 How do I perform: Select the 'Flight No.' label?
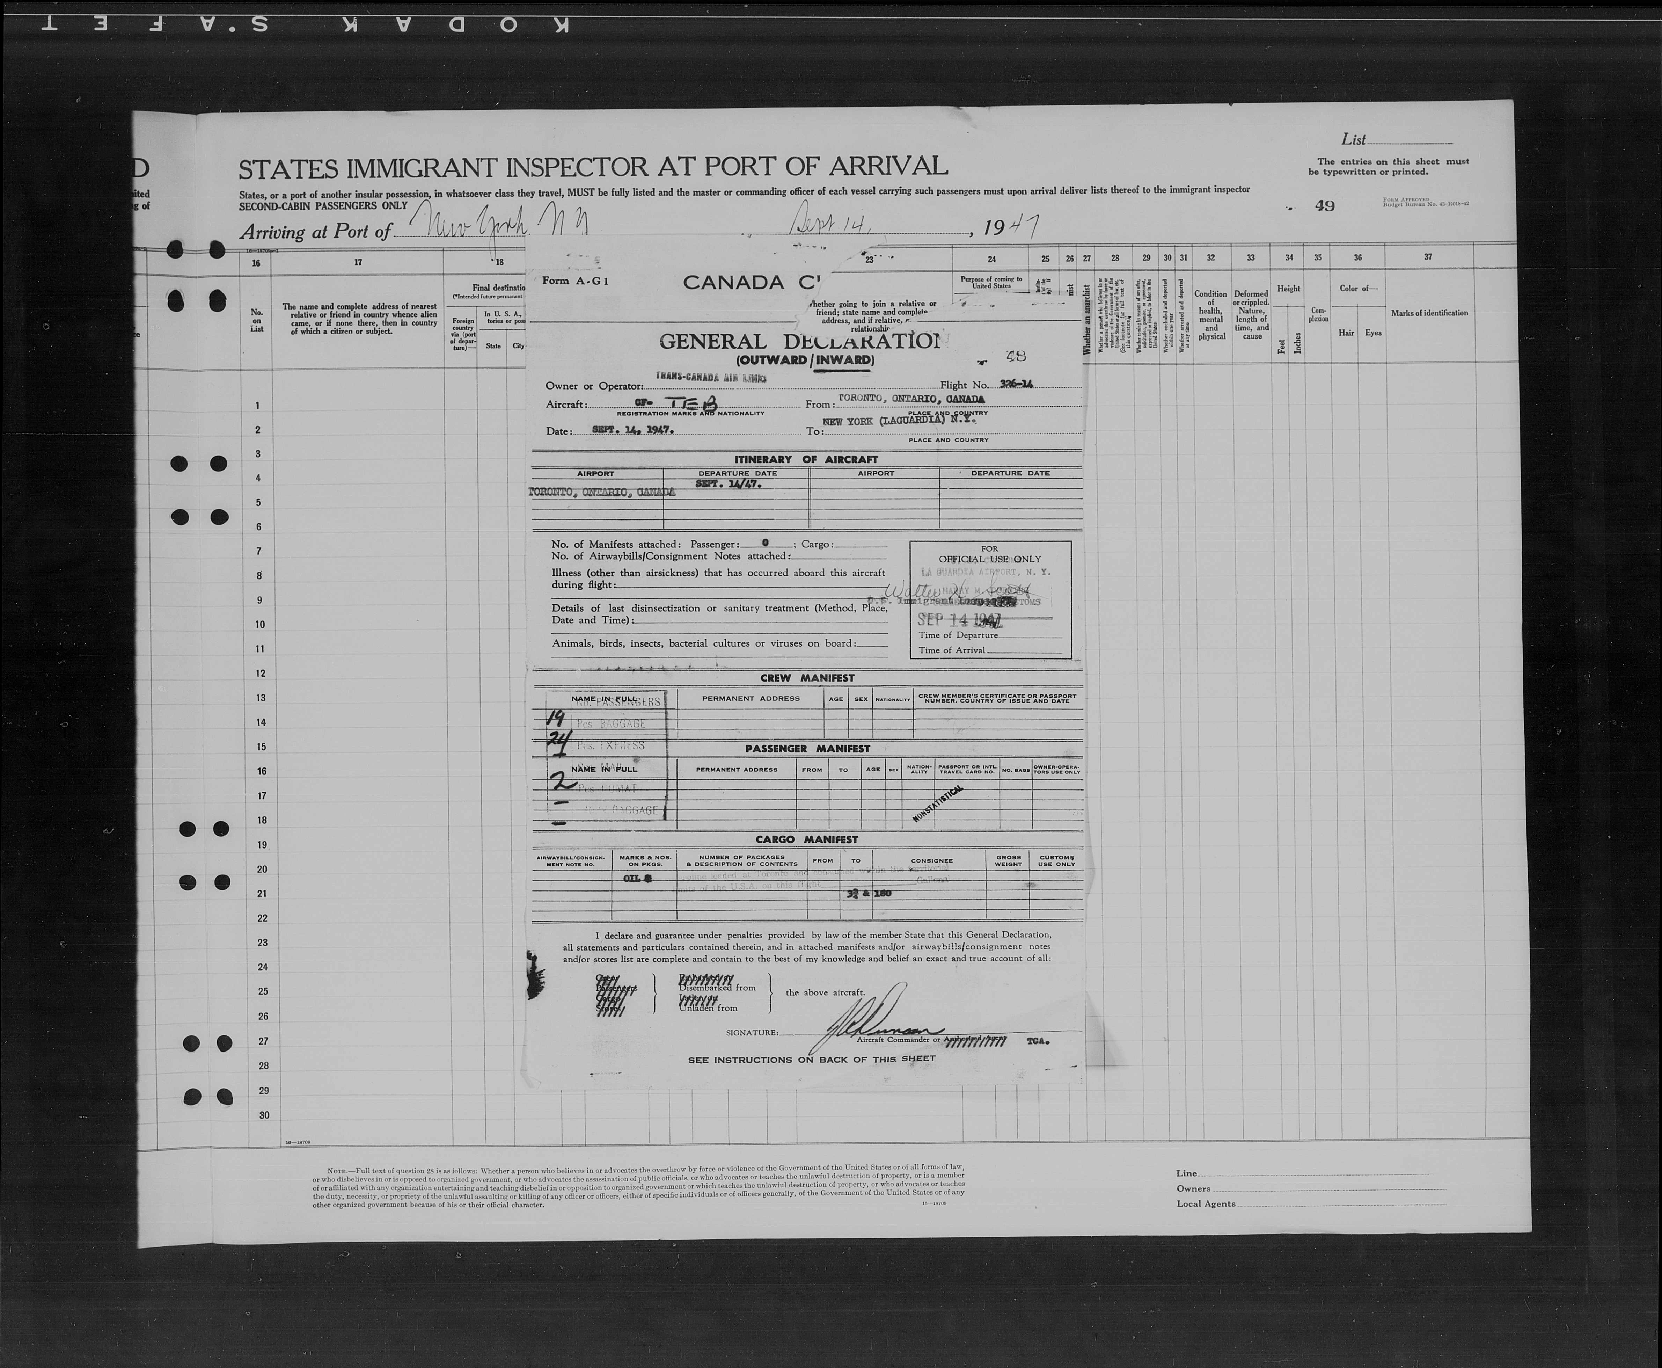pos(964,385)
